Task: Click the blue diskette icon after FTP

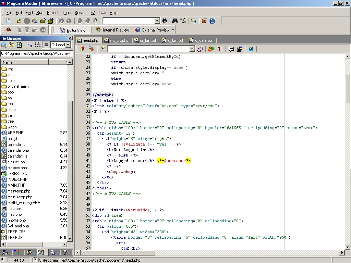Action: (212, 21)
